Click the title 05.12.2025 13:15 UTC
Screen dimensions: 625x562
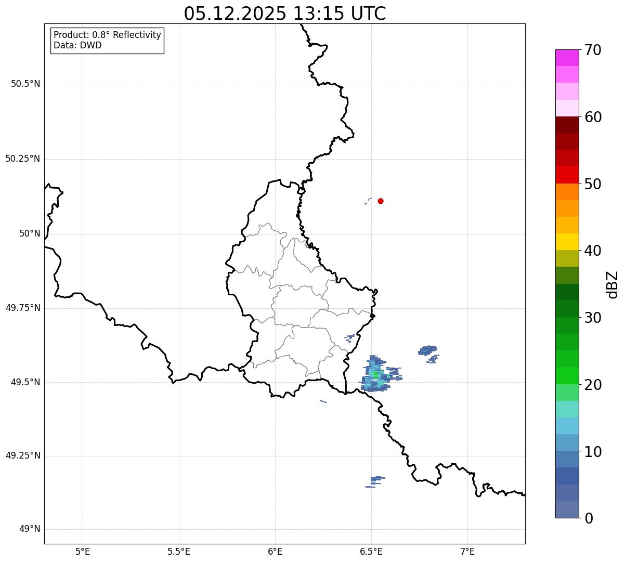click(x=285, y=14)
